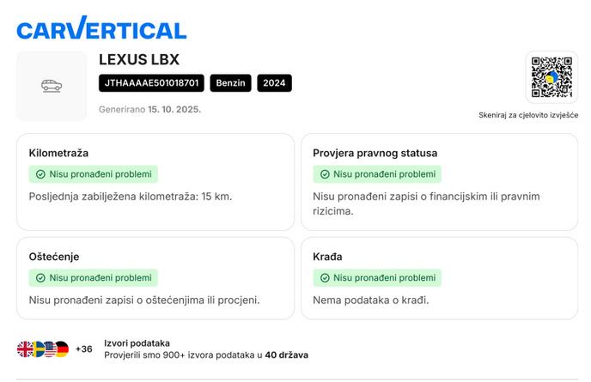Viewport: 591px width, 382px height.
Task: Open the Kilometraža card heading
Action: pyautogui.click(x=58, y=153)
